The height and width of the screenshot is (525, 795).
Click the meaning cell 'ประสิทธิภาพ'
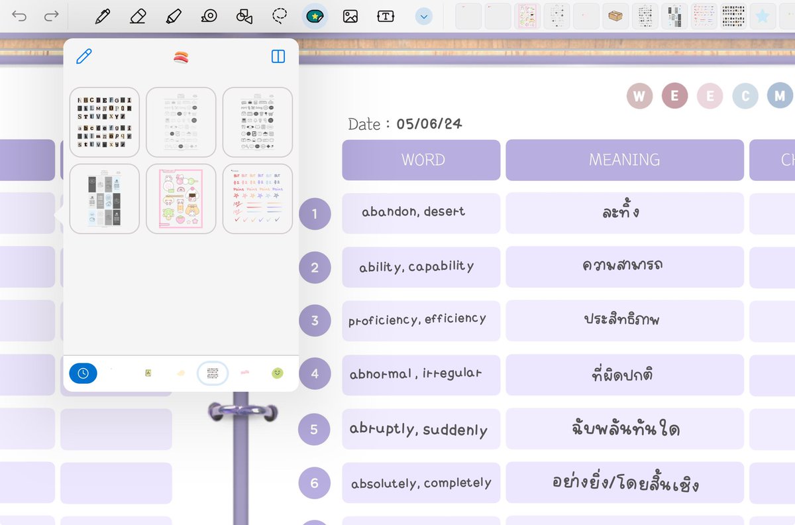(625, 321)
